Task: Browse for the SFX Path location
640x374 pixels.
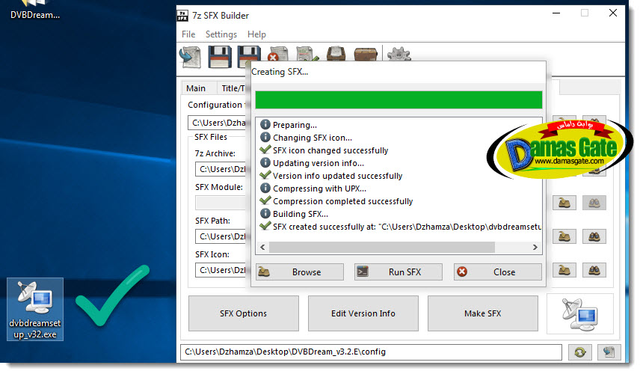Action: pyautogui.click(x=564, y=236)
